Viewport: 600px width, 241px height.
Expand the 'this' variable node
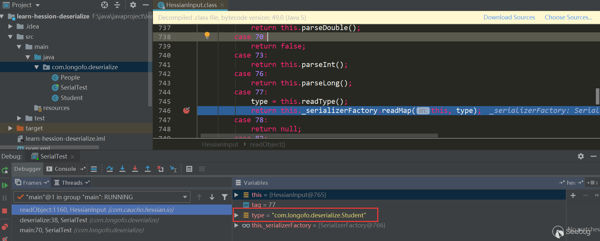237,195
